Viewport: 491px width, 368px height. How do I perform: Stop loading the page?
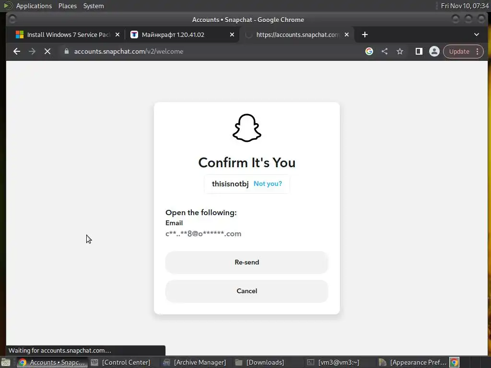tap(47, 51)
